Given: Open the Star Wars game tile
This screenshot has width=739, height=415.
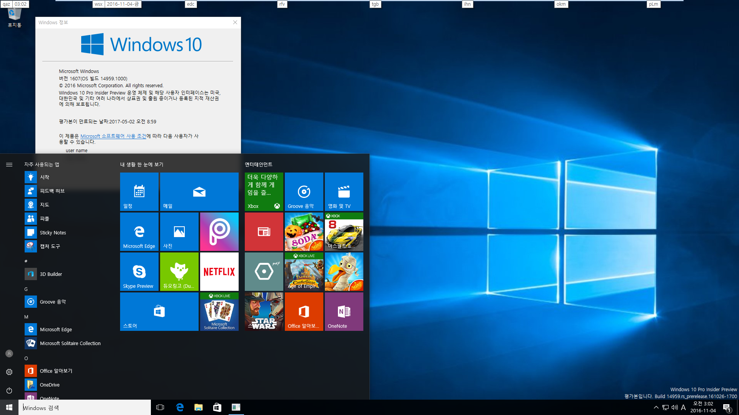Looking at the screenshot, I should tap(264, 312).
